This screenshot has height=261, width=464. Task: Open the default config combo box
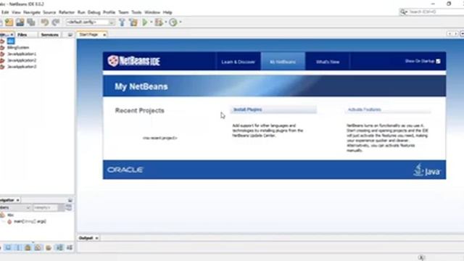pyautogui.click(x=90, y=22)
